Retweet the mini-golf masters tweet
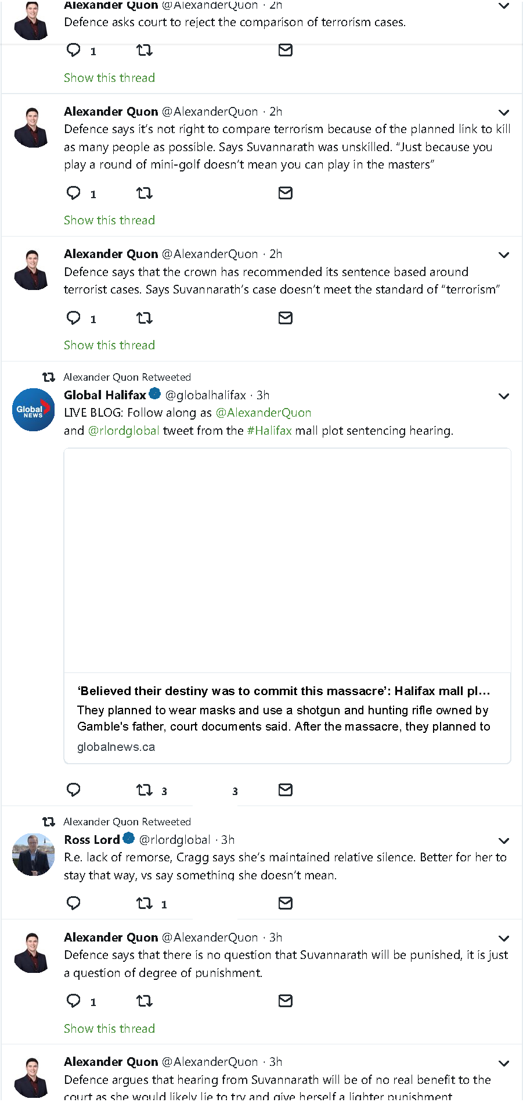Screen dimensions: 523x1106 [x=144, y=193]
